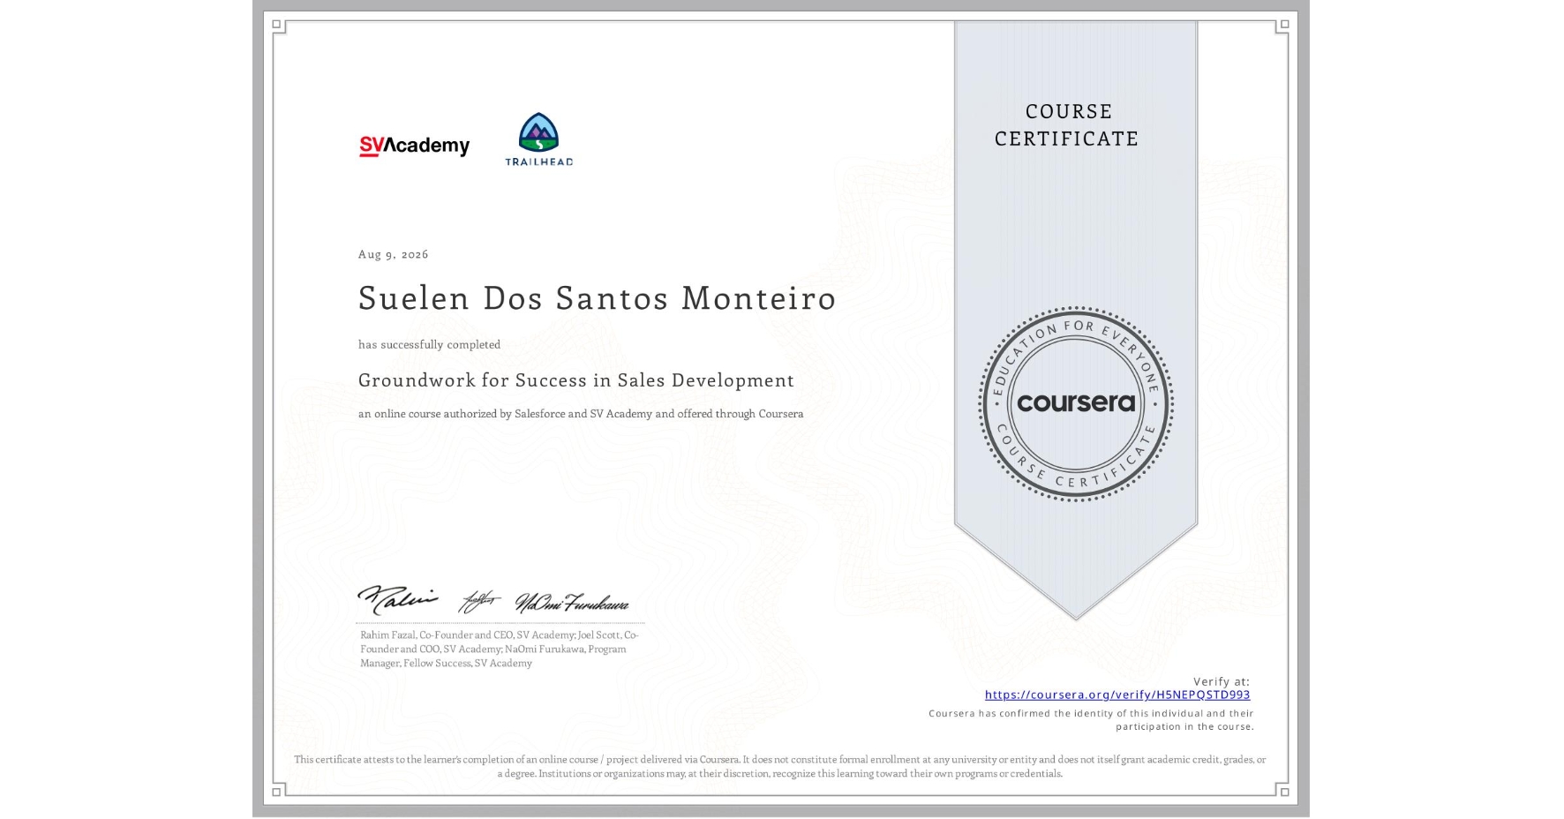Image resolution: width=1564 pixels, height=819 pixels.
Task: Select the date Aug 9, 2026
Action: [x=394, y=254]
